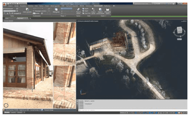
Task: Click the icon beside Panoramic Image label
Action: pyautogui.click(x=42, y=110)
